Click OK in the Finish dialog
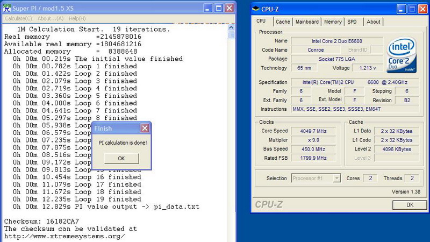Screen dimensions: 430x242 point(121,158)
